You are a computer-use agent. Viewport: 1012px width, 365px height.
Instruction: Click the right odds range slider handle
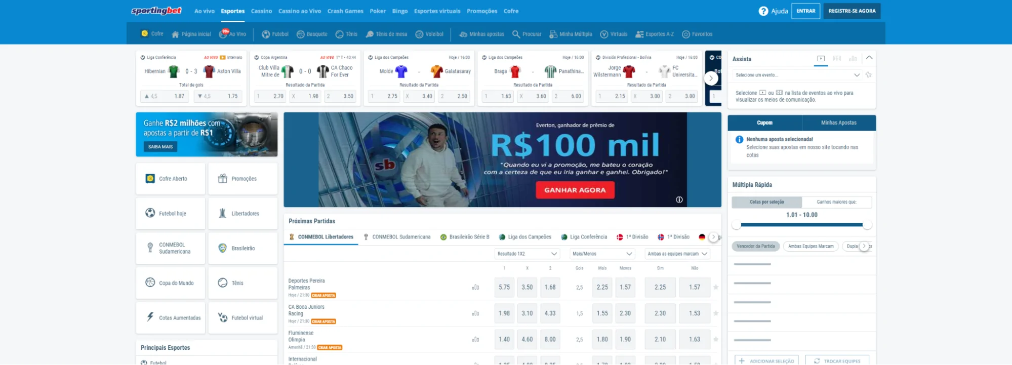(x=867, y=225)
